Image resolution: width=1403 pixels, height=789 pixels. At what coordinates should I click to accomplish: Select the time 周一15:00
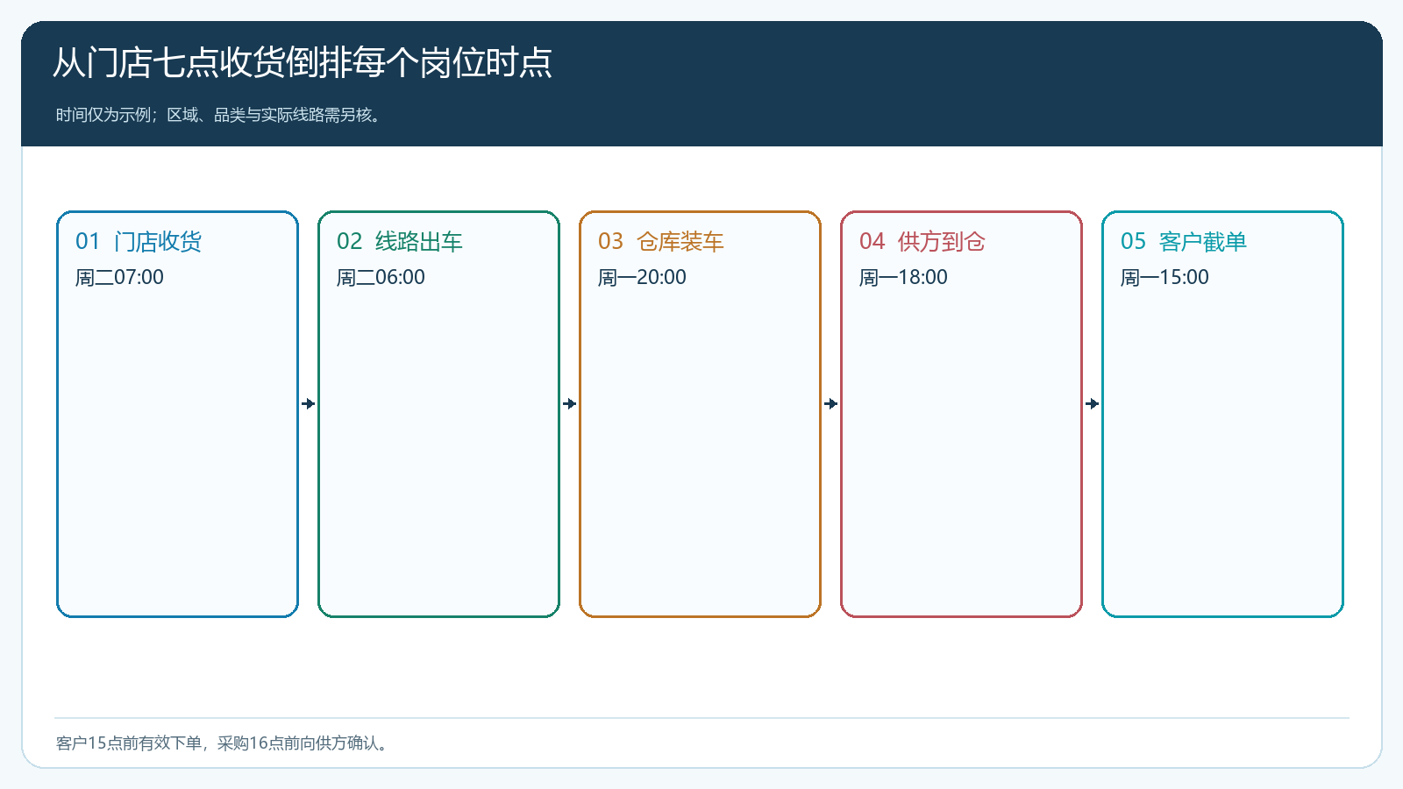point(1164,277)
